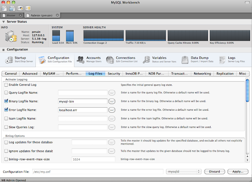Click the Isam Logfile Name field

83,119
